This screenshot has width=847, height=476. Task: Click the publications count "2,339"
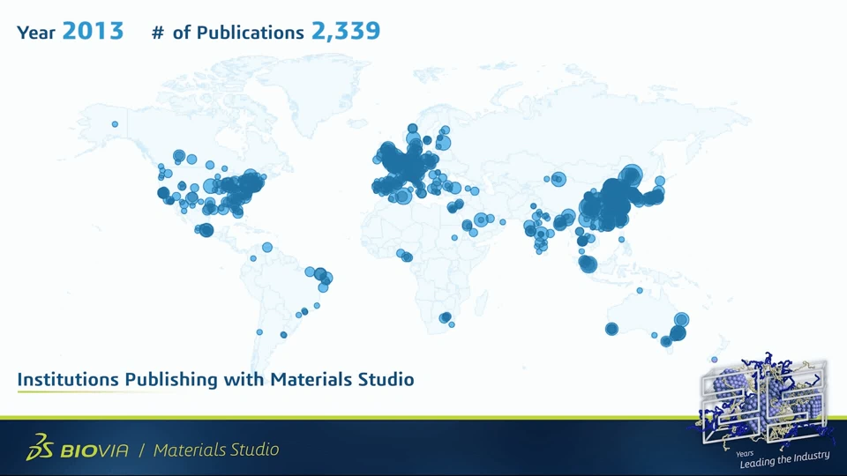(x=346, y=32)
